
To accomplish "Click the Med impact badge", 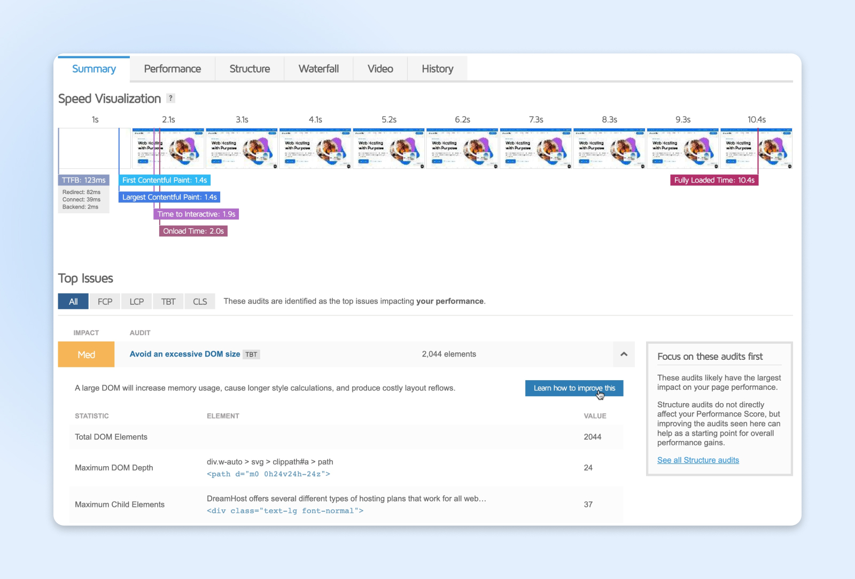I will [x=86, y=354].
